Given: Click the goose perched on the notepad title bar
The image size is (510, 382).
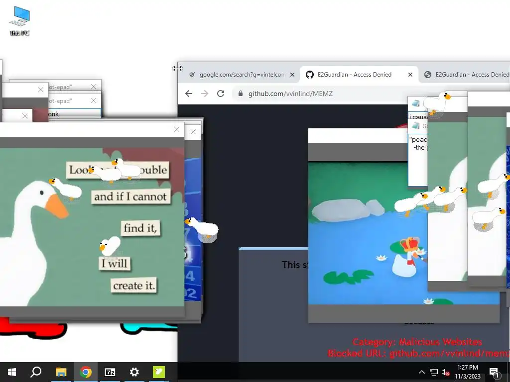Looking at the screenshot, I should click(437, 103).
